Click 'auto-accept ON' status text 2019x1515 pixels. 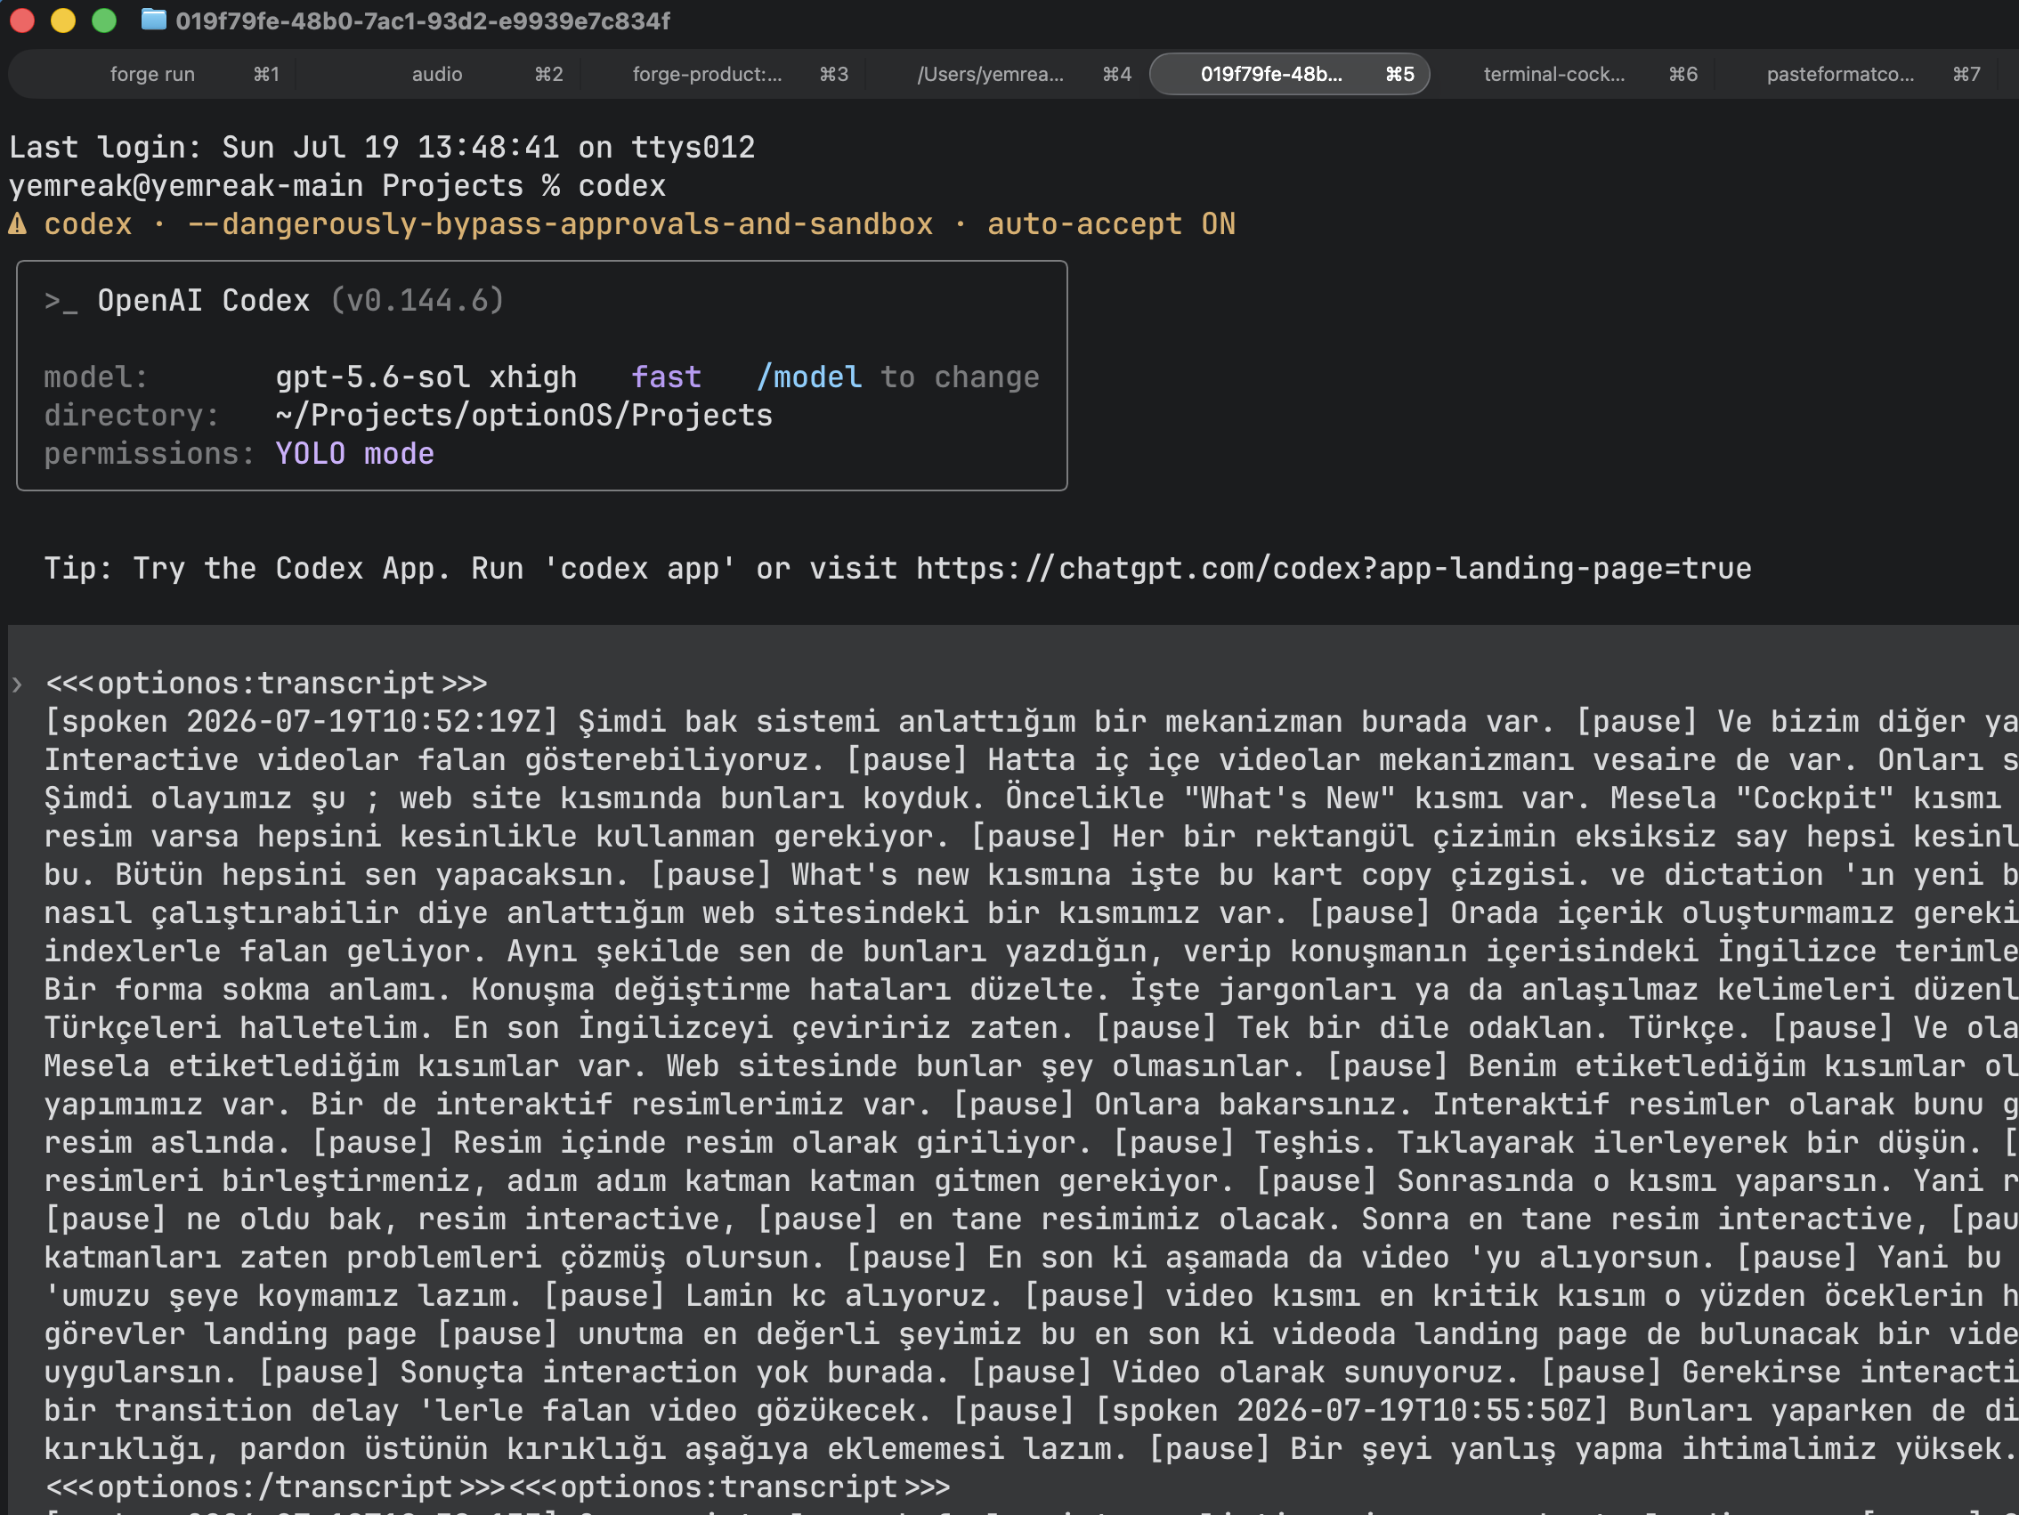click(x=1111, y=223)
